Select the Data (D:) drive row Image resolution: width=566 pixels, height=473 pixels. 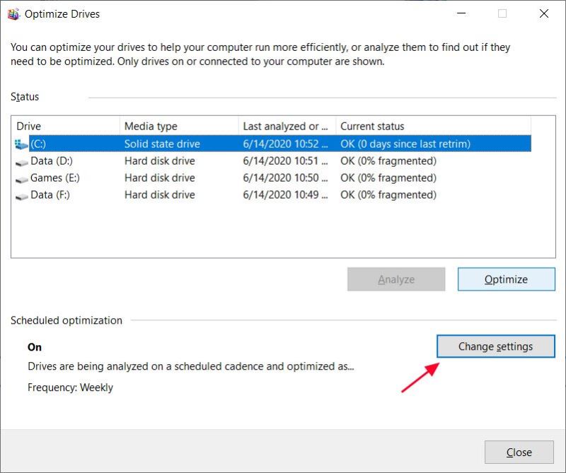click(106, 160)
